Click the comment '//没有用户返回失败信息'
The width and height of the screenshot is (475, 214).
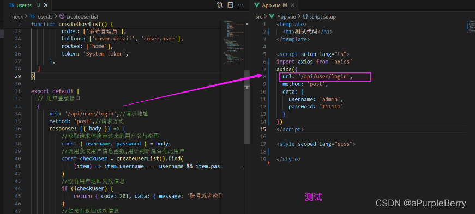93,181
